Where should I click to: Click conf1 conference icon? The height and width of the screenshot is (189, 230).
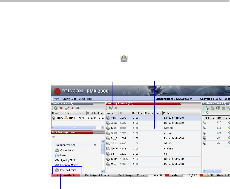[54, 118]
